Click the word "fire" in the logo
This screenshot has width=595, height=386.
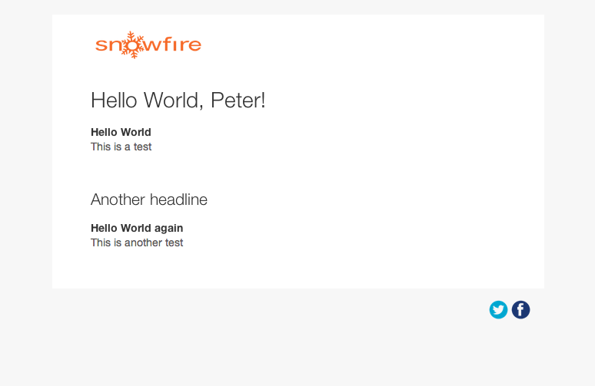[183, 45]
